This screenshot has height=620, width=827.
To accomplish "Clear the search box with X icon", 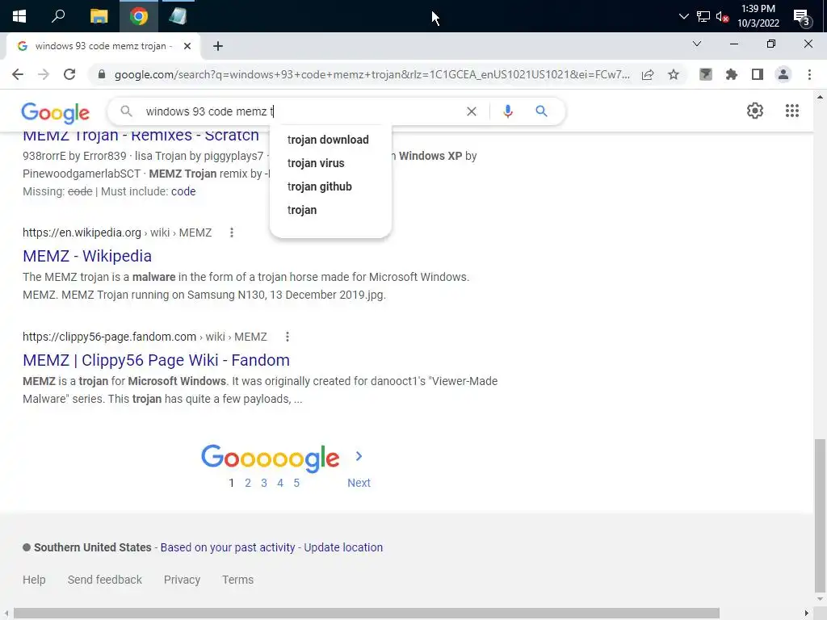I will click(x=472, y=111).
